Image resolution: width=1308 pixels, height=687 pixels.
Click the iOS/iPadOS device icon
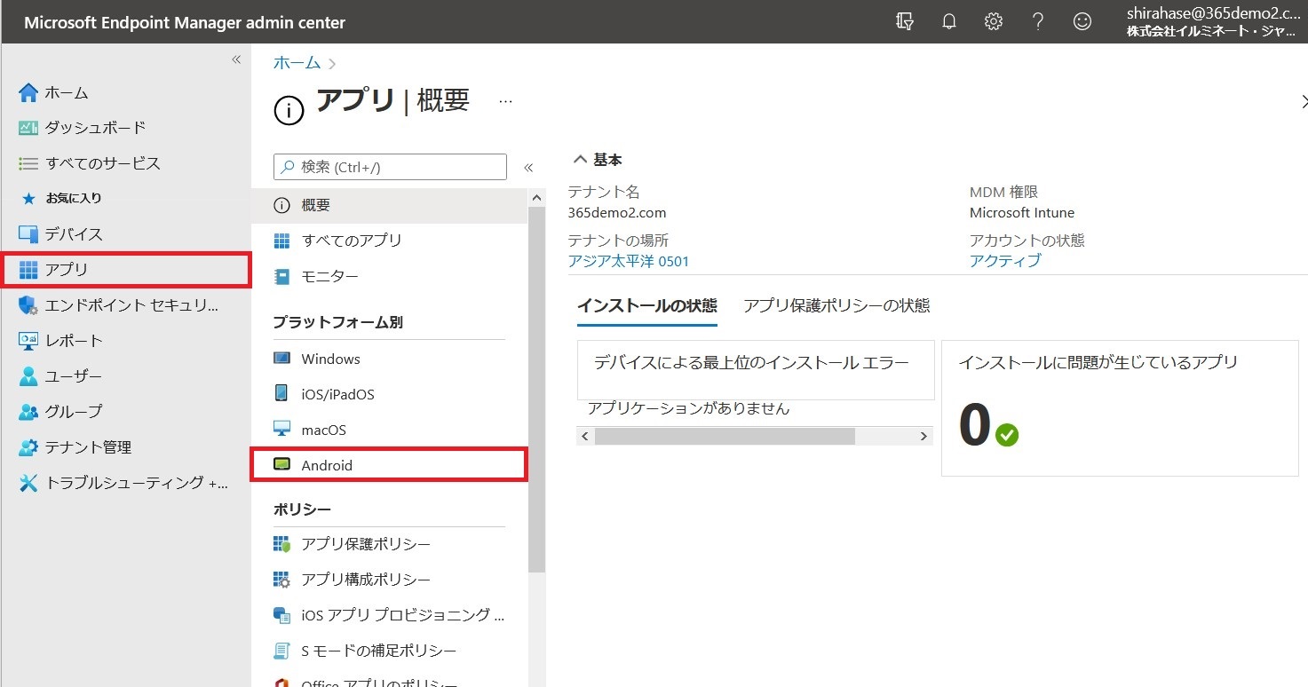coord(282,393)
